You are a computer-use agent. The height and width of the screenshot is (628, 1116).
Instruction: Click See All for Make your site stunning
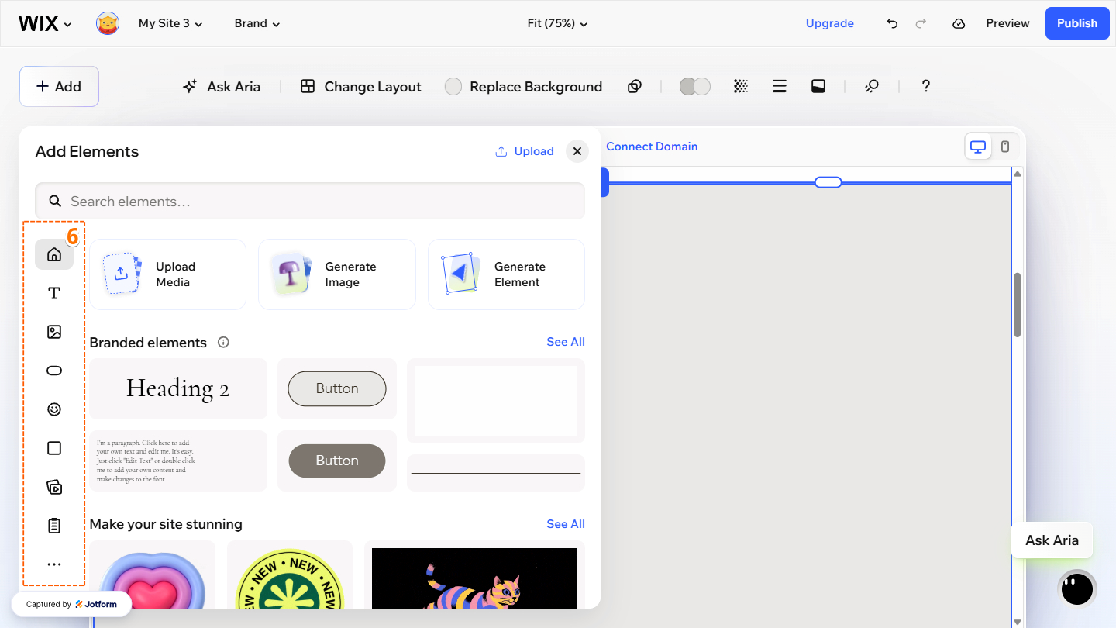pos(566,524)
